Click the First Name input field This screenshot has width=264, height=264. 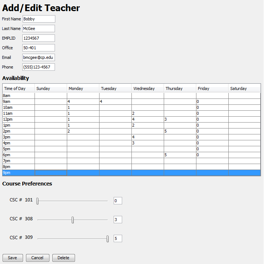coord(39,19)
